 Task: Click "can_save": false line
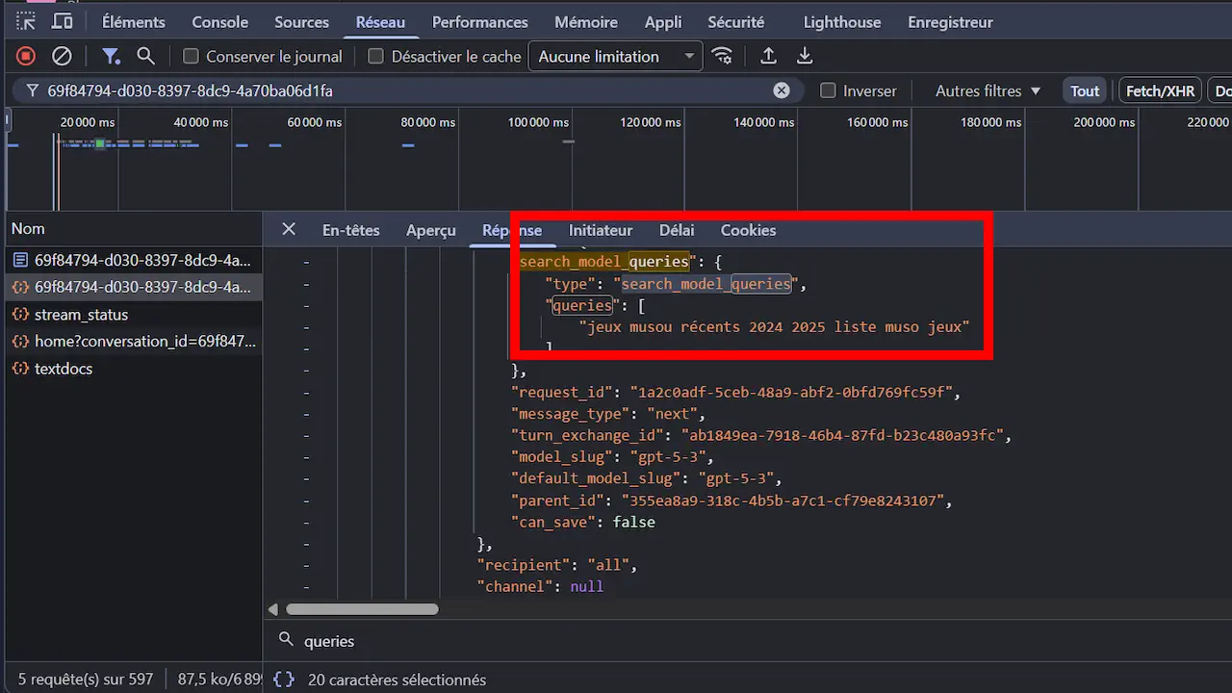582,522
